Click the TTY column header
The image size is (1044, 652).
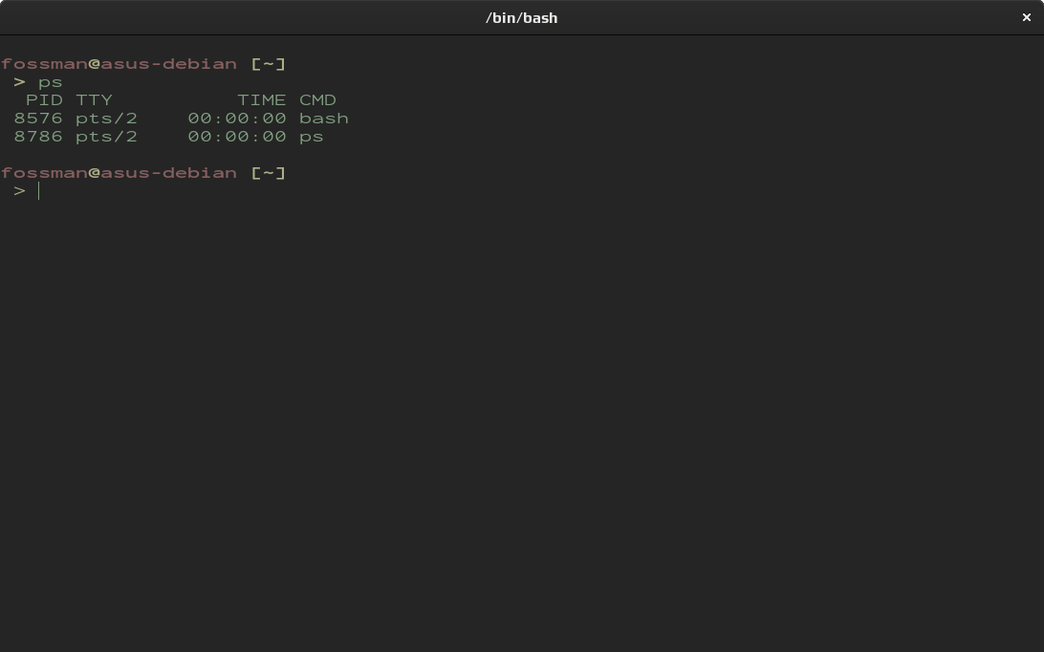click(x=94, y=100)
